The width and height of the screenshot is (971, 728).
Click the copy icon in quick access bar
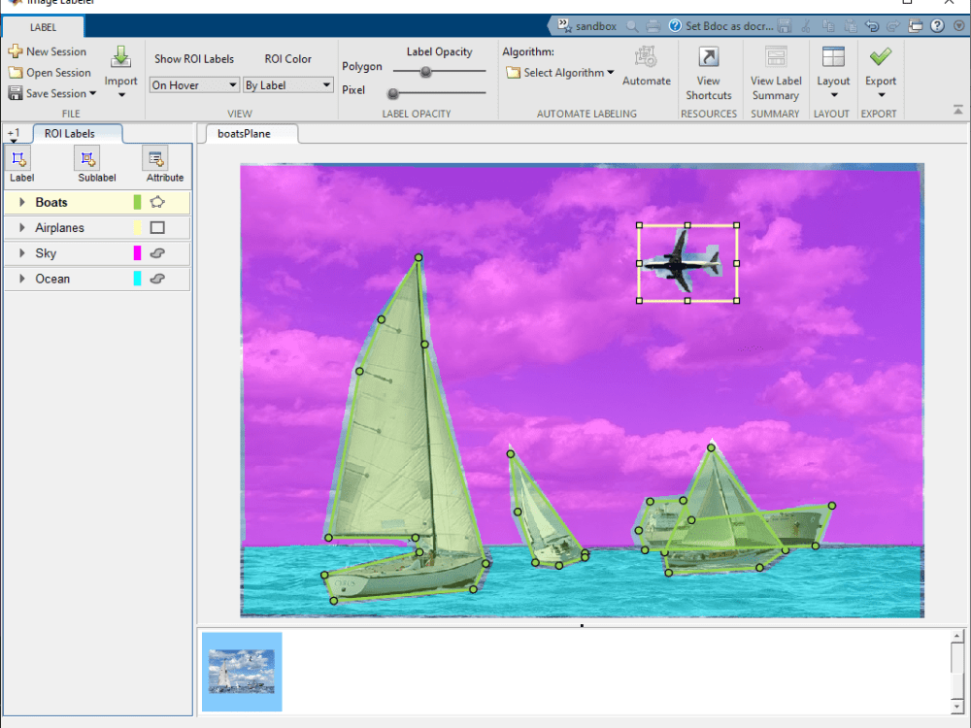click(828, 26)
